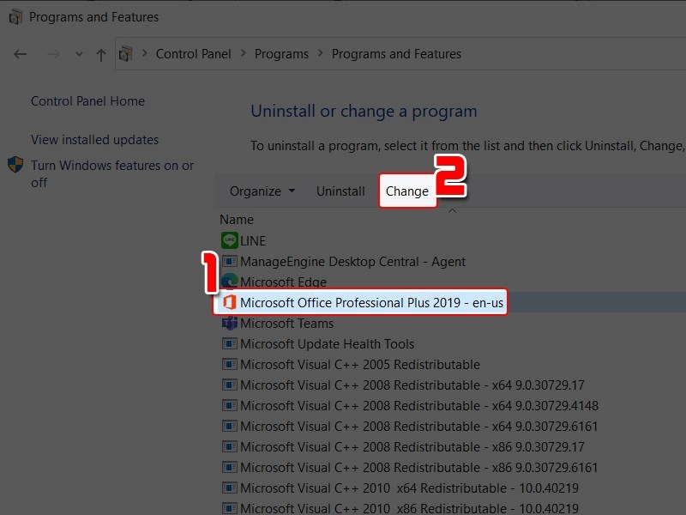Click the shield icon beside Windows features
The height and width of the screenshot is (515, 686).
15,165
